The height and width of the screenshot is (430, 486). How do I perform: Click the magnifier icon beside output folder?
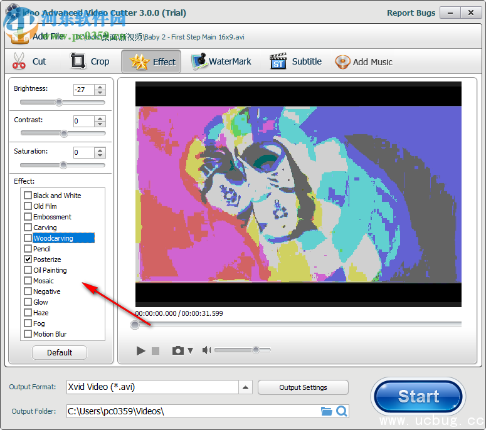click(342, 411)
